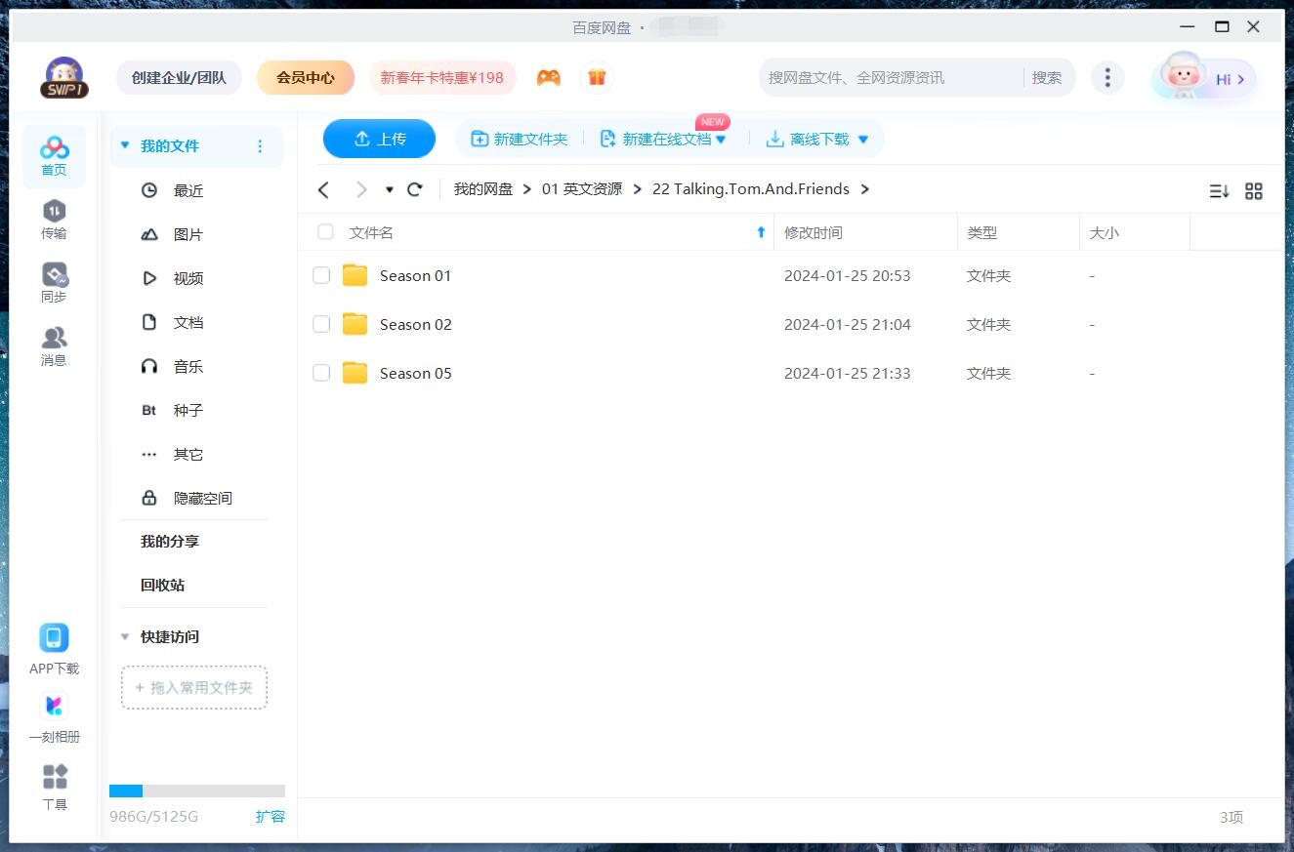This screenshot has height=852, width=1294.
Task: Click the game controller icon
Action: (549, 77)
